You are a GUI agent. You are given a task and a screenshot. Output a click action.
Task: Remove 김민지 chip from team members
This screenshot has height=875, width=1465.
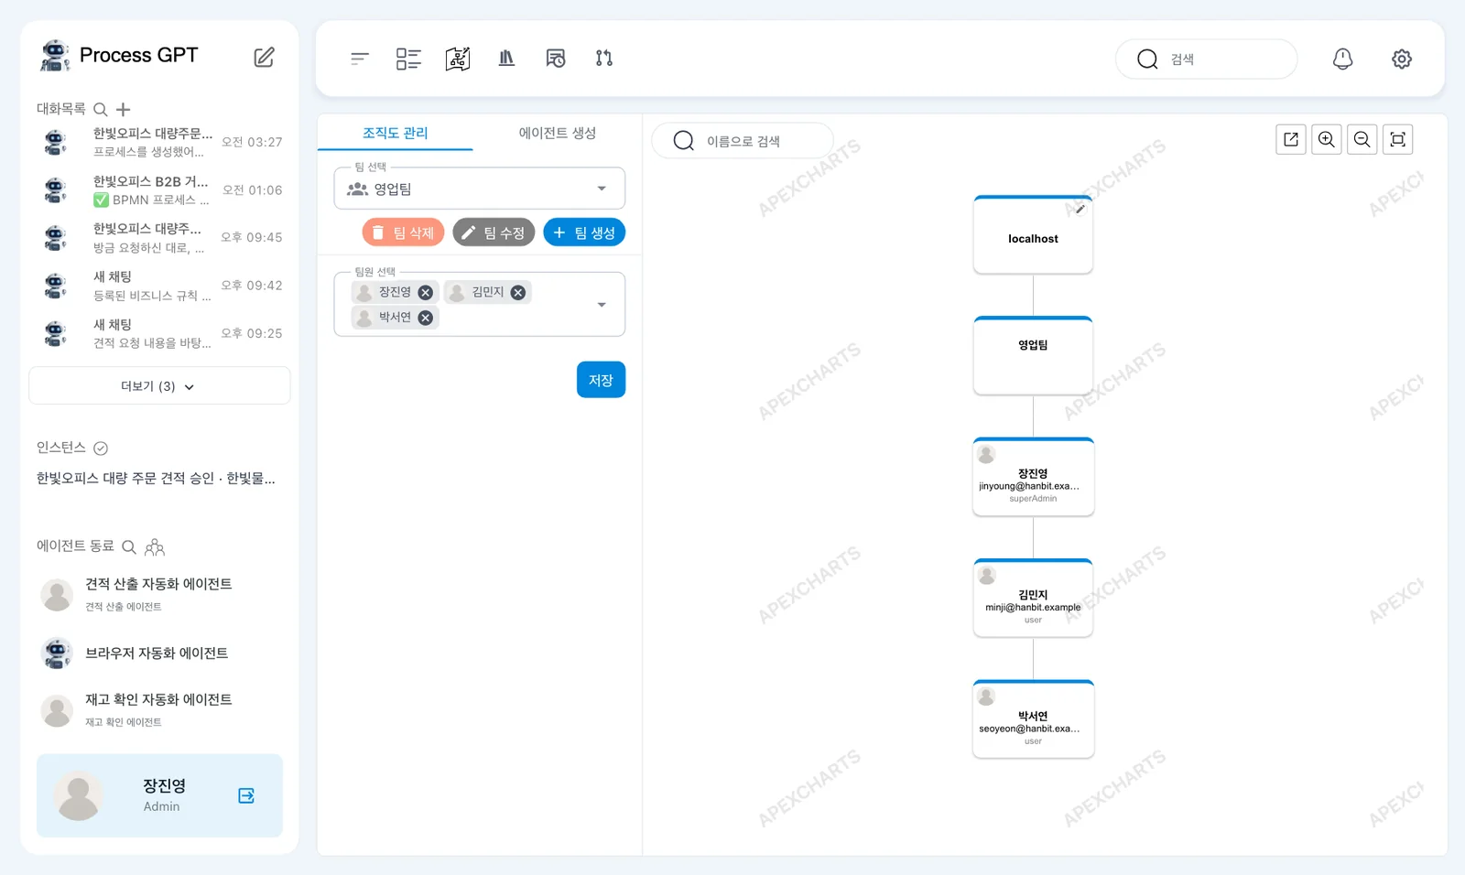point(518,292)
